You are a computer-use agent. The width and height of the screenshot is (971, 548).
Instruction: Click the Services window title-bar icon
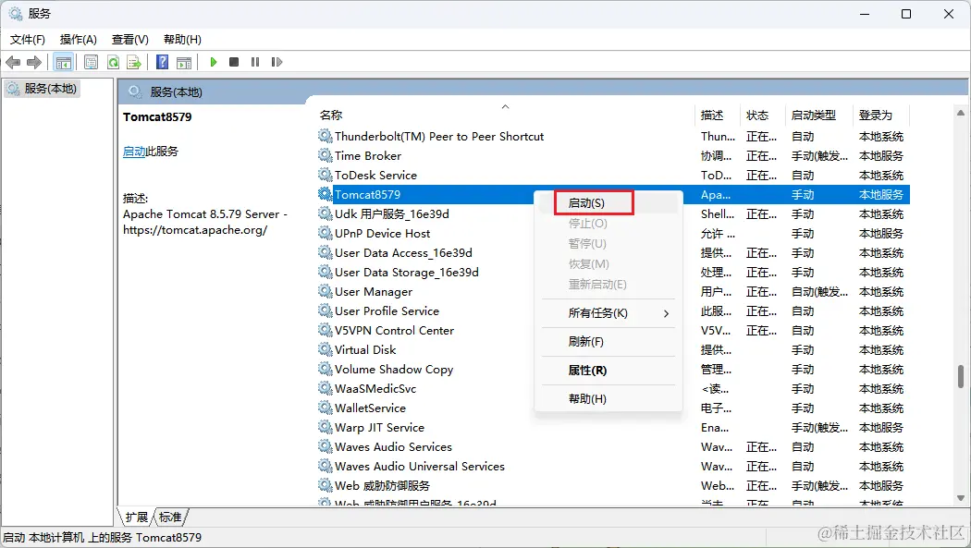pos(16,14)
